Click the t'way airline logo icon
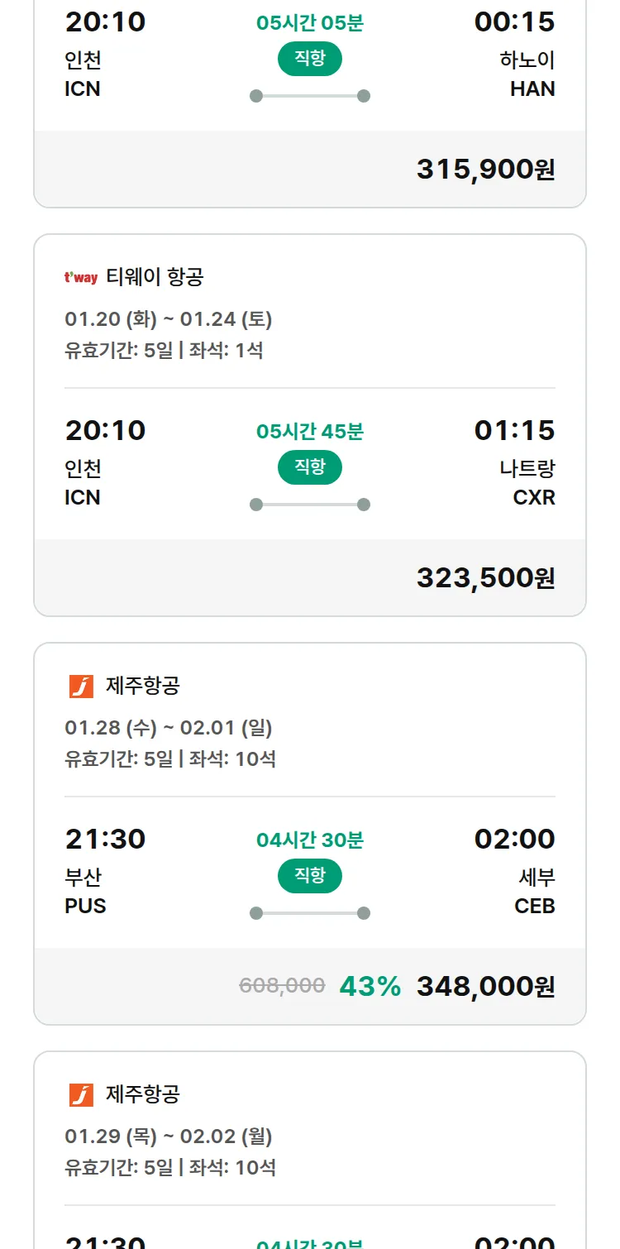 point(80,278)
